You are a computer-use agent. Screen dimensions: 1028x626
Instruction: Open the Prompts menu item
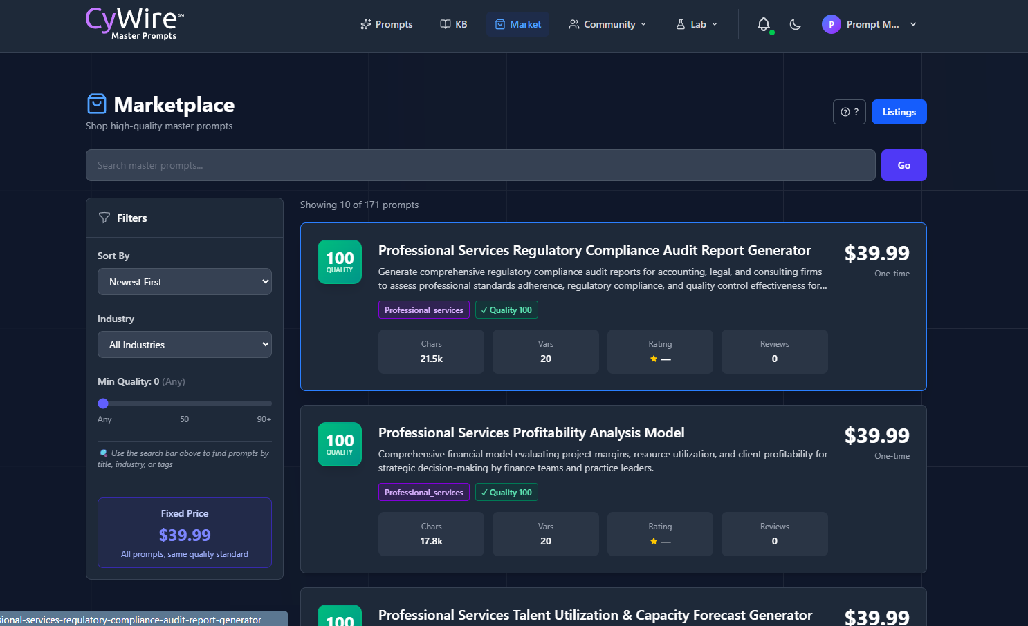pos(386,24)
